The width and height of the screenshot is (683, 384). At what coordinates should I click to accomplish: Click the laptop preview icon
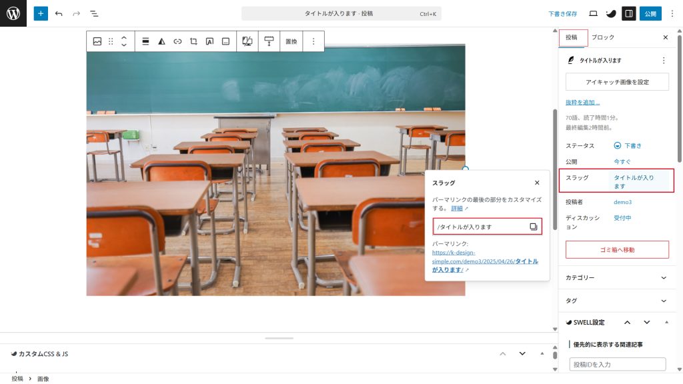coord(593,13)
